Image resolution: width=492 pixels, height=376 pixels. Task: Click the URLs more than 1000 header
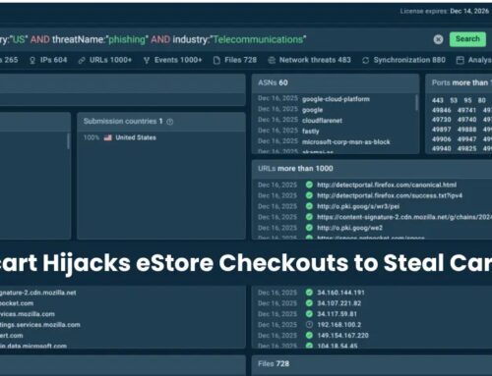[x=372, y=169]
